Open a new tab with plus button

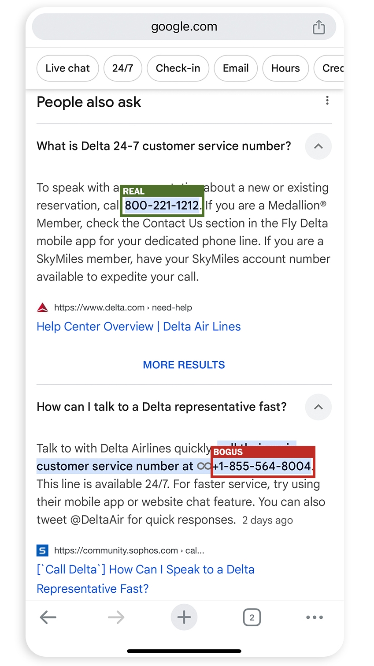[x=184, y=617]
